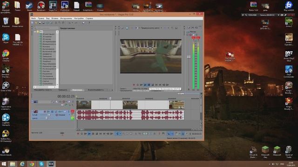The height and width of the screenshot is (167, 298).
Task: Click the Undo toolbar dropdown arrow
Action: [x=73, y=23]
